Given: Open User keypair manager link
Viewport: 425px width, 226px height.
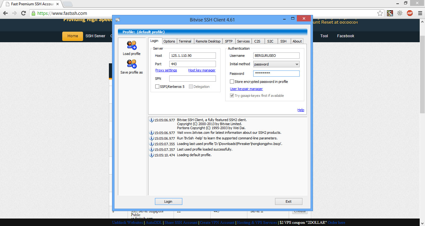Looking at the screenshot, I should click(246, 89).
